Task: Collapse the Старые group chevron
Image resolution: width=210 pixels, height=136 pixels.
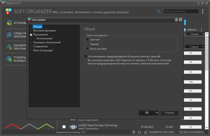Action: tap(203, 47)
